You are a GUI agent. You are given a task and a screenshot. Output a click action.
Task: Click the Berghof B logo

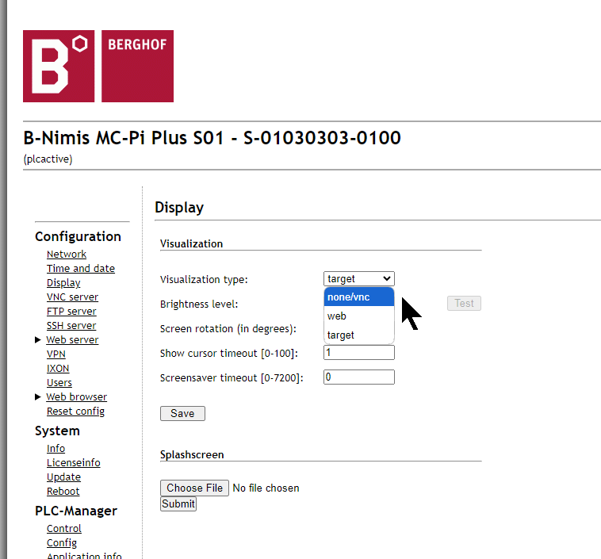pyautogui.click(x=59, y=66)
